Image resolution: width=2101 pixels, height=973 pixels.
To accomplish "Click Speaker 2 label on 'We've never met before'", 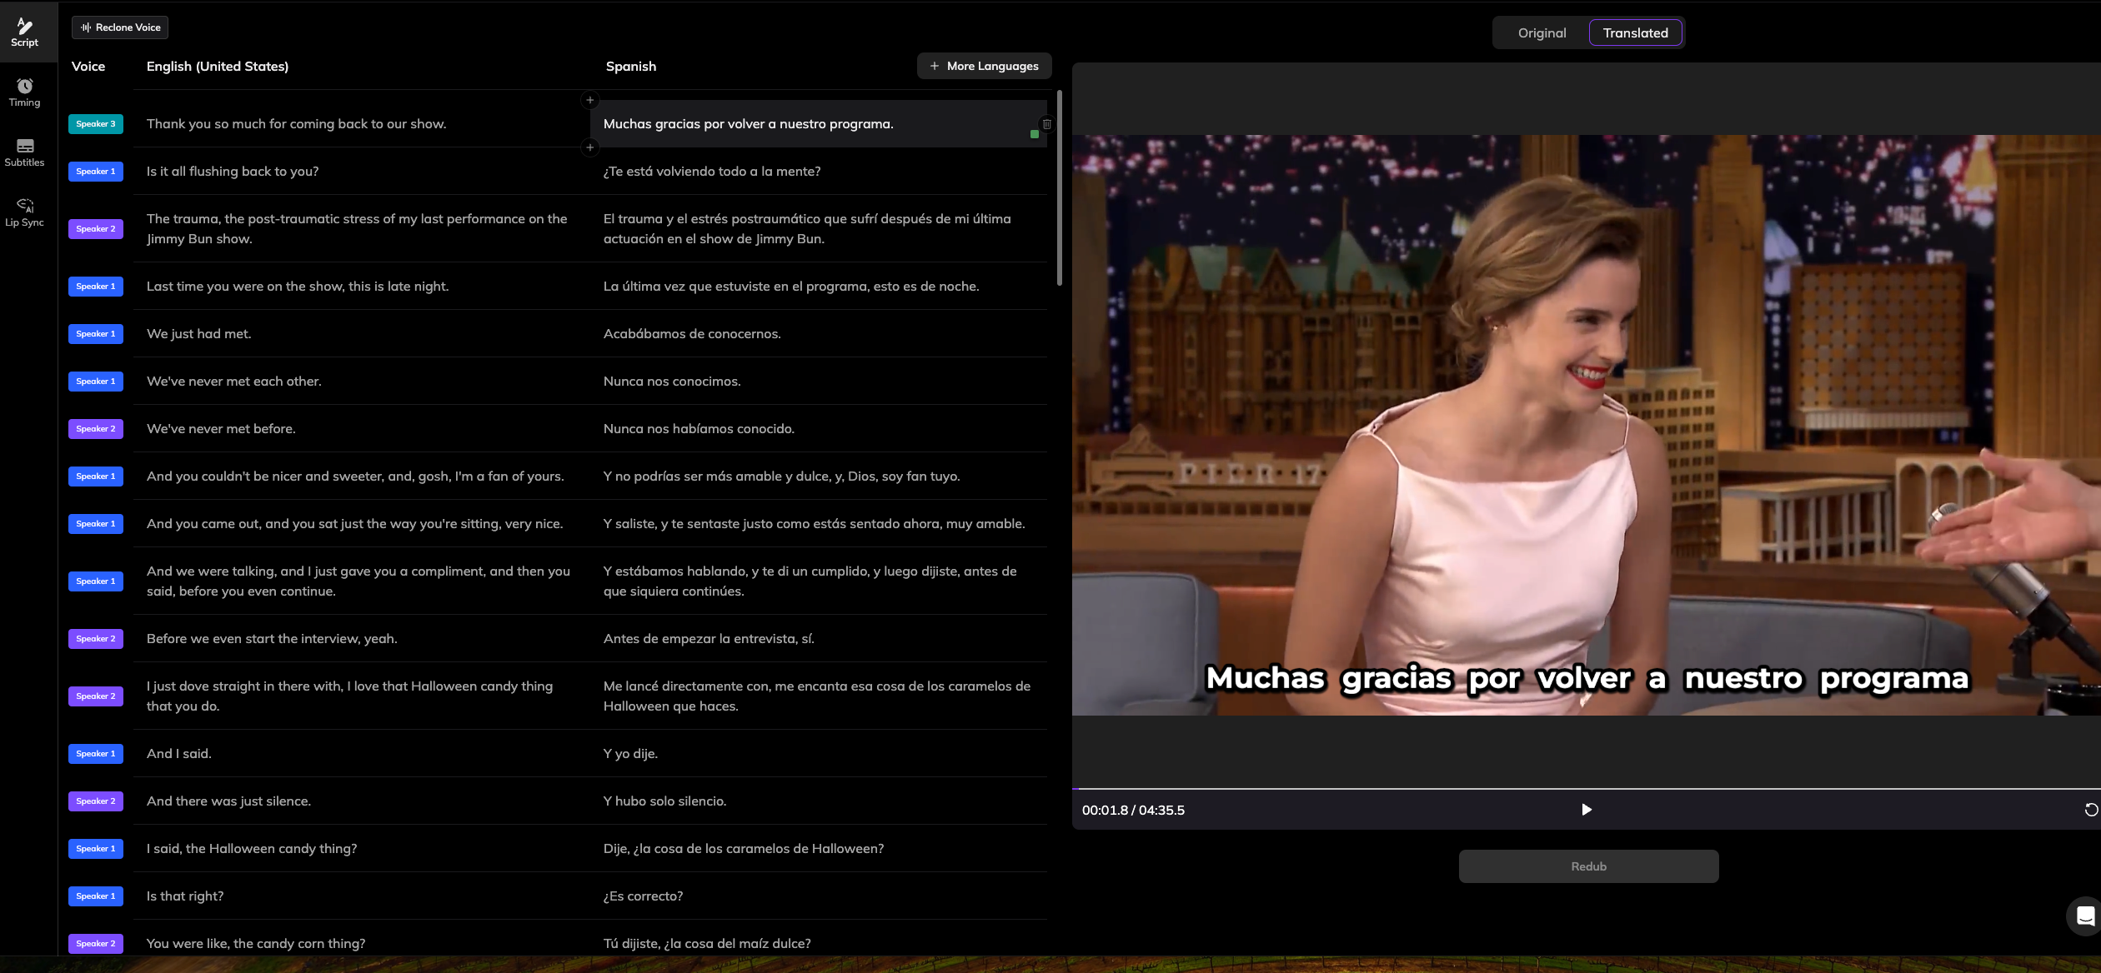I will 97,428.
